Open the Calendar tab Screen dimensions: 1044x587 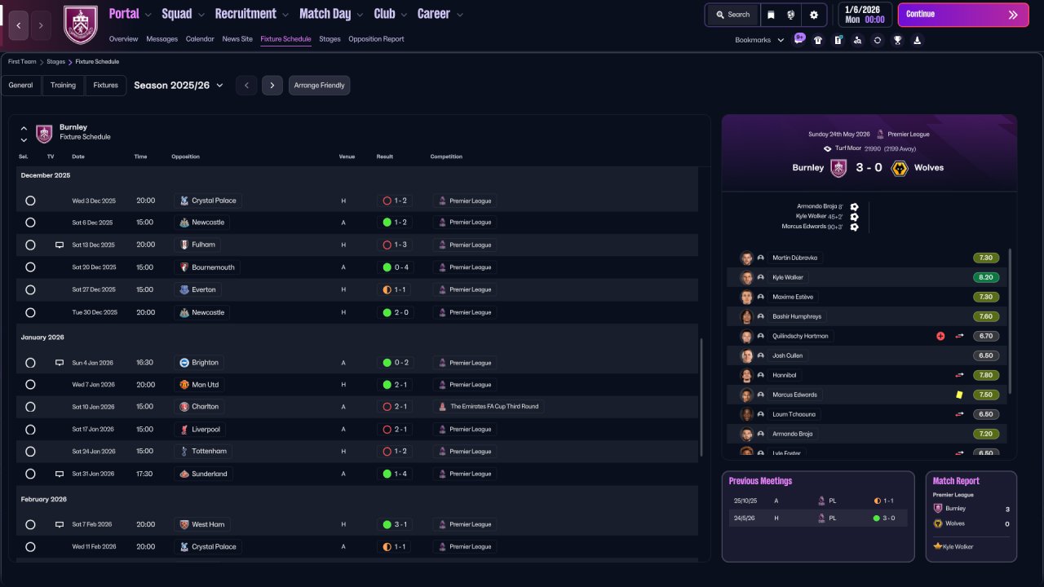(x=200, y=39)
